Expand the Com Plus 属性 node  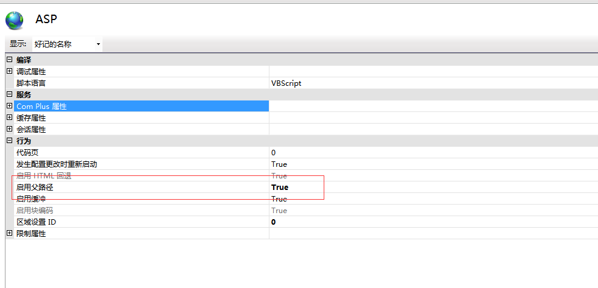10,106
